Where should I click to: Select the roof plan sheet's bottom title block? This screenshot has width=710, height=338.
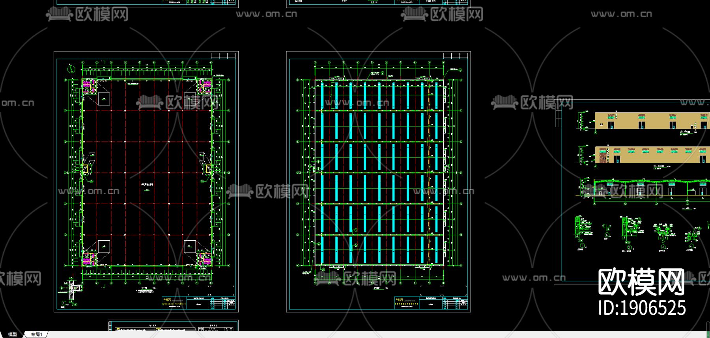(431, 303)
